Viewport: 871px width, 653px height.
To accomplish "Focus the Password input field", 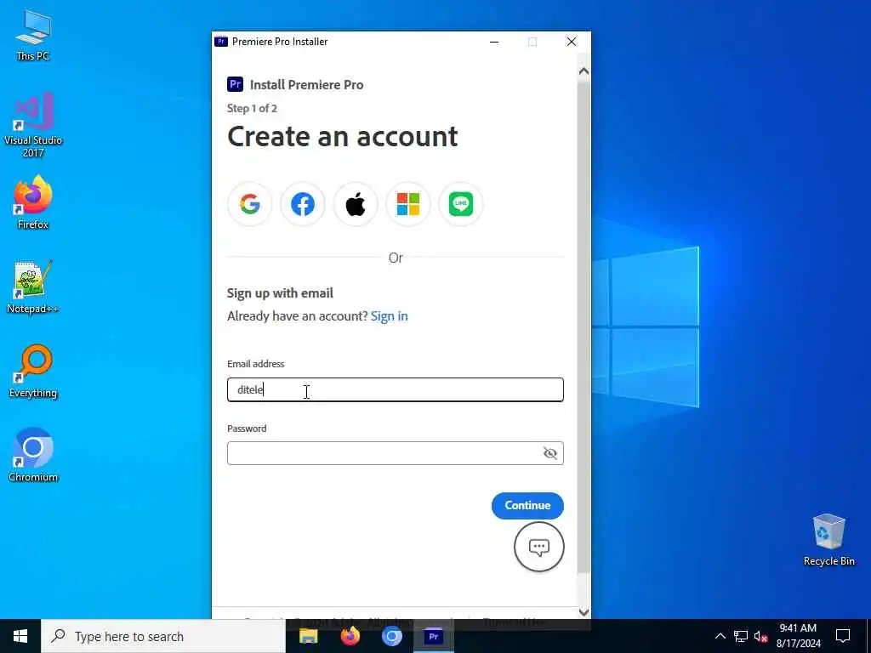I will pyautogui.click(x=396, y=454).
